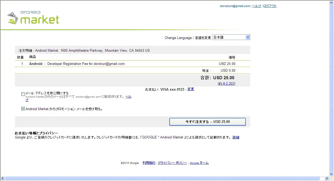The width and height of the screenshot is (334, 181).
Task: Open the 詳細 link under payment privacy
Action: (x=236, y=137)
